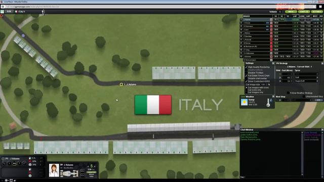Toggle Full Detail Times Chart setting
The image size is (324, 182).
point(247,76)
